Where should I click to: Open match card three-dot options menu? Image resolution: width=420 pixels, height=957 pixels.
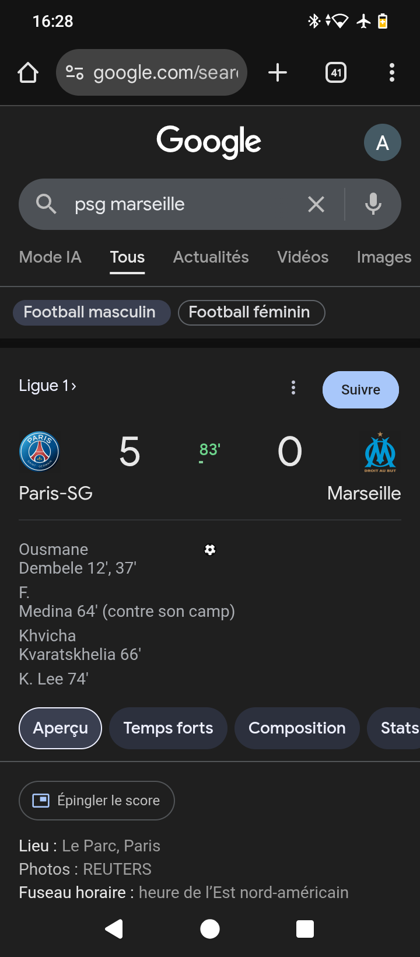(293, 388)
